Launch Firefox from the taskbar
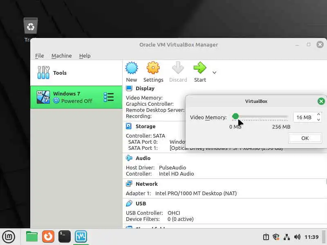Viewport: 327px width, 245px height. coord(48,237)
